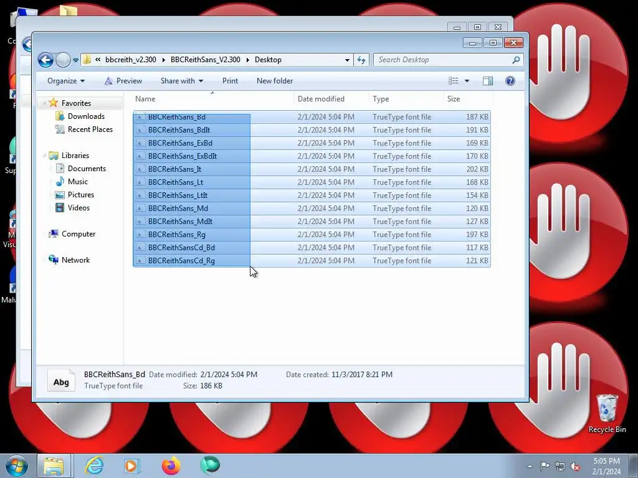
Task: Select the BBCReithSansCd_Rg file
Action: (312, 261)
